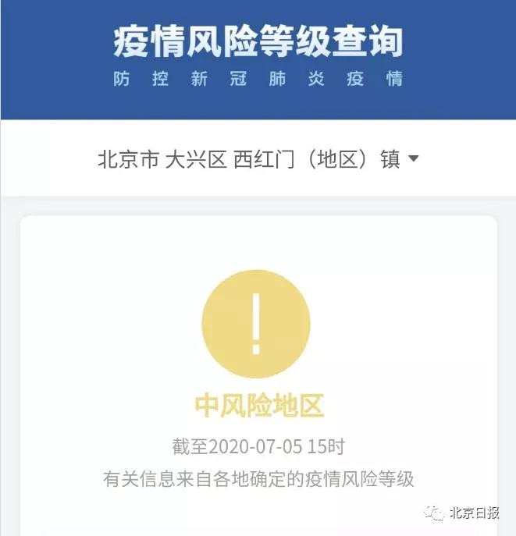Click the 截至2020-07-05 15时 timestamp
516x536 pixels.
[258, 446]
